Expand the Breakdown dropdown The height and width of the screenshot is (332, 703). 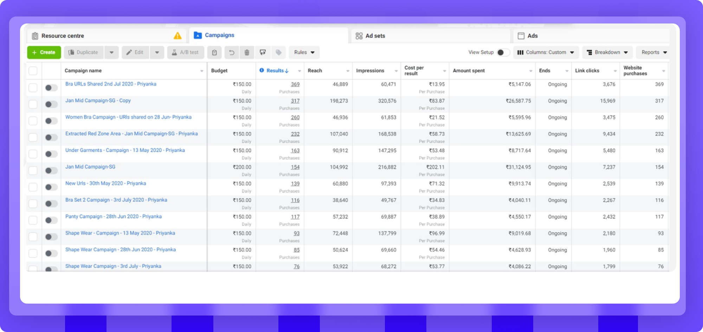tap(607, 53)
